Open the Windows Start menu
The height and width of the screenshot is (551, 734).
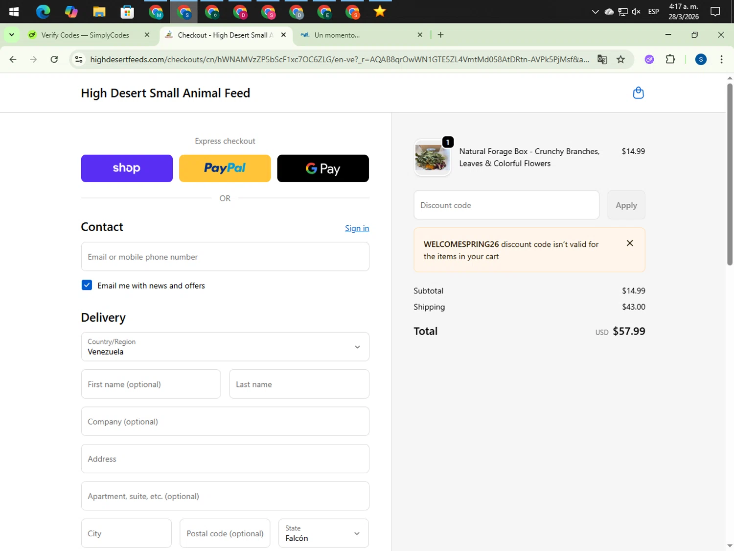[x=14, y=12]
